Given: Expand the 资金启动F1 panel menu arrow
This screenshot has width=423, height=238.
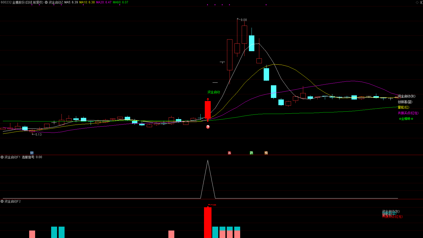Looking at the screenshot, I should (2, 157).
